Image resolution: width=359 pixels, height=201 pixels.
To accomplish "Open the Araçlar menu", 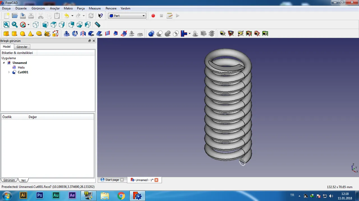I will pyautogui.click(x=55, y=8).
